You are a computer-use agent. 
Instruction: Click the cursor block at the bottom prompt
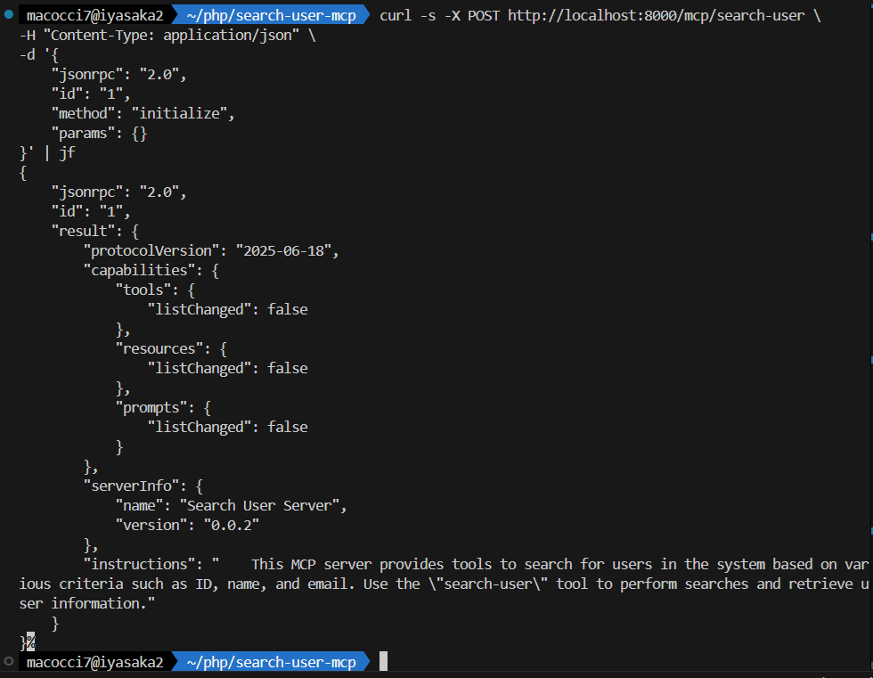click(383, 661)
